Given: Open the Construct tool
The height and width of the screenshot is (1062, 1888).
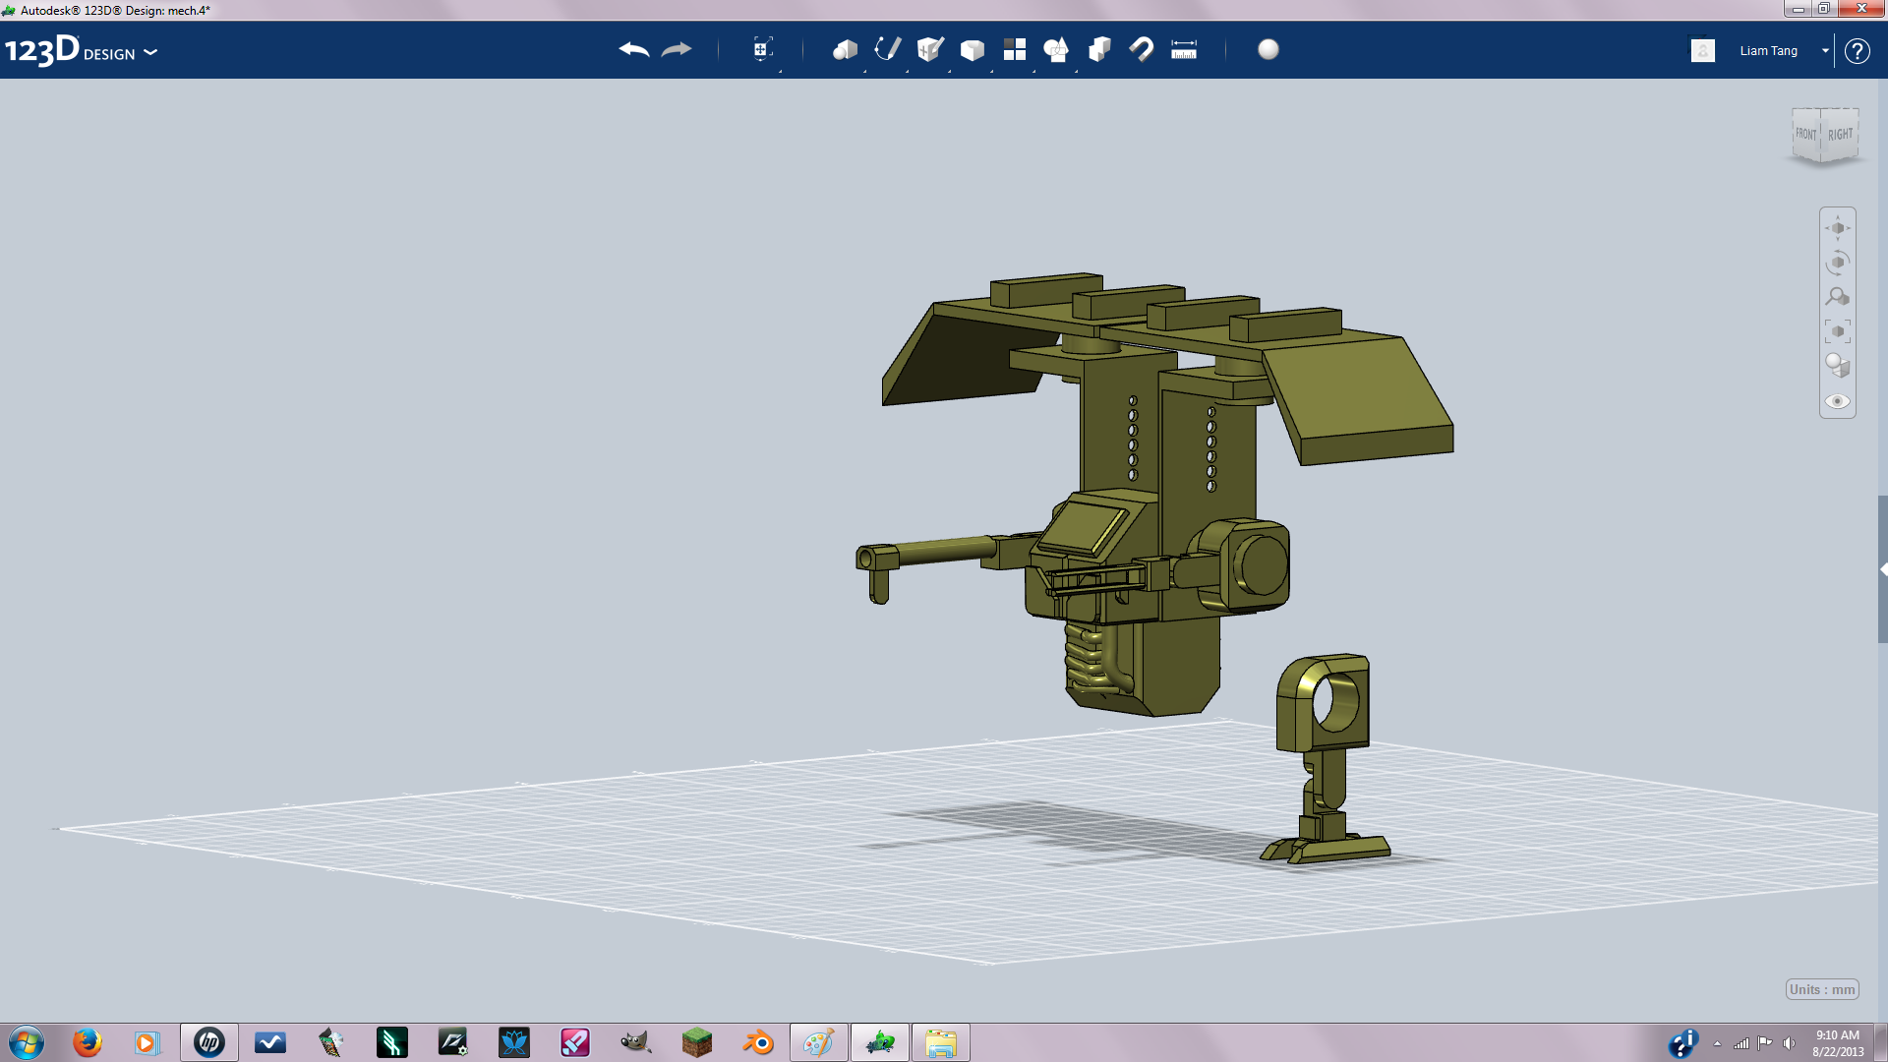Looking at the screenshot, I should point(930,49).
